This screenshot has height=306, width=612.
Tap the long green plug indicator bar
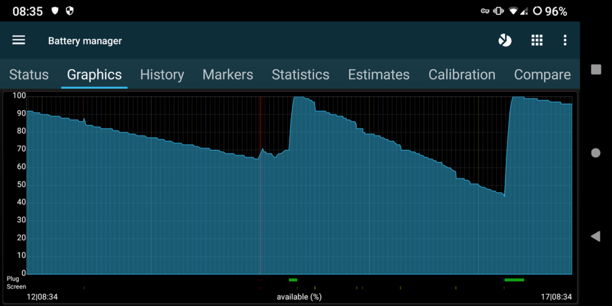tap(514, 280)
